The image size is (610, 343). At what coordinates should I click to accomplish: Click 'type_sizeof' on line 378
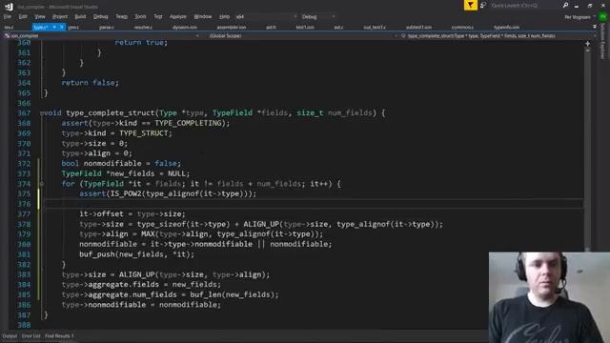coord(161,225)
